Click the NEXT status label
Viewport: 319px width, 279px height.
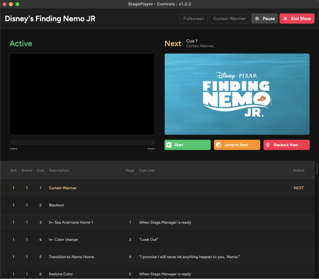(x=298, y=188)
